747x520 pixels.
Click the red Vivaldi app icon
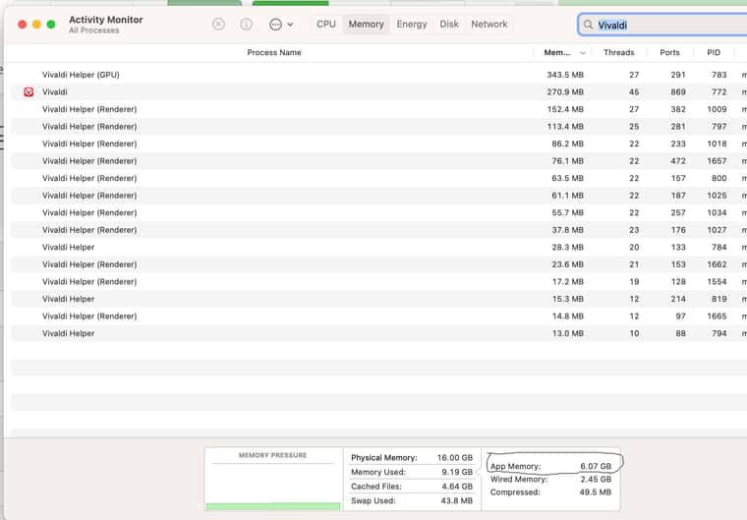29,92
